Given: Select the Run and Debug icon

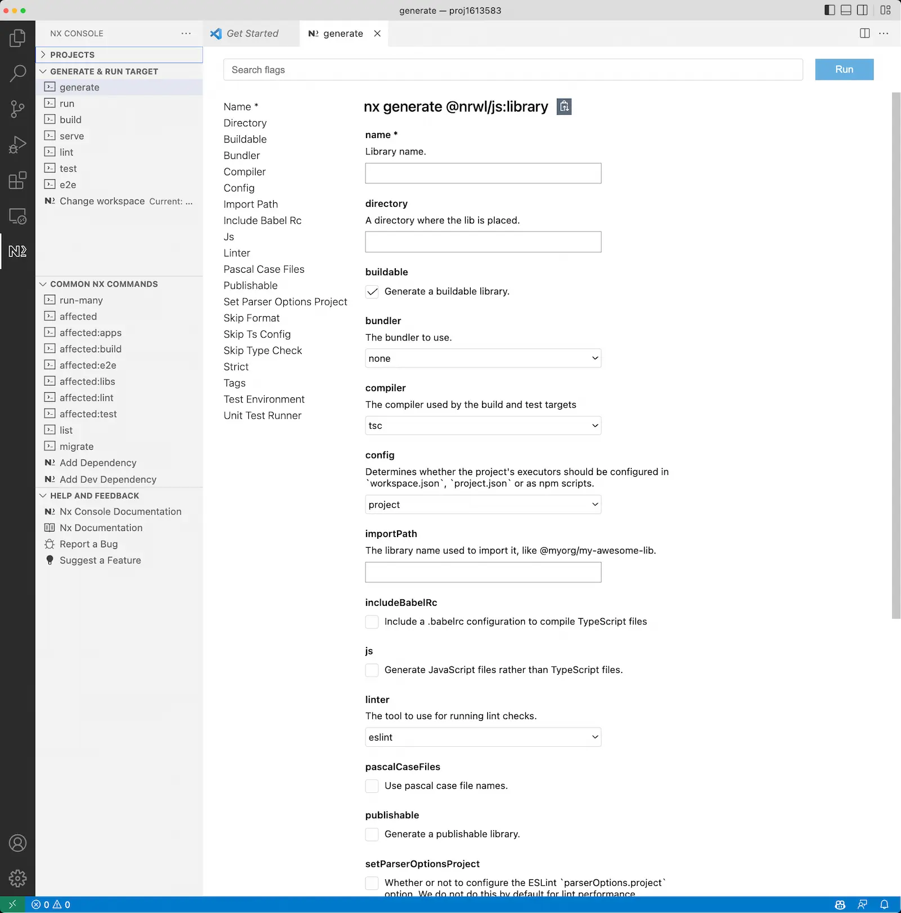Looking at the screenshot, I should point(17,145).
